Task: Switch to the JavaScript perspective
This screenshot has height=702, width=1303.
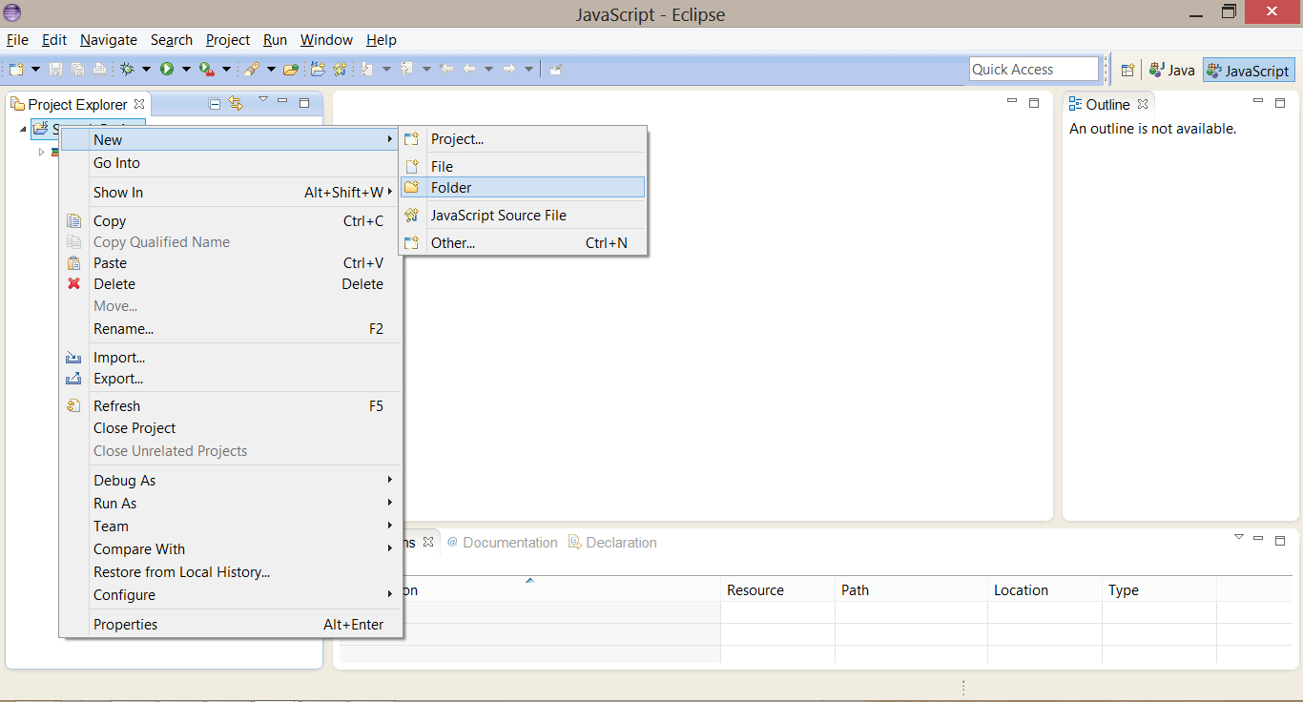Action: coord(1248,69)
